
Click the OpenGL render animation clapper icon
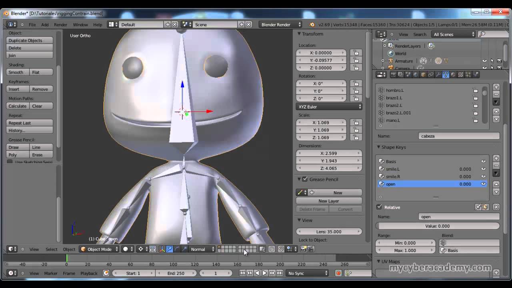coord(311,249)
